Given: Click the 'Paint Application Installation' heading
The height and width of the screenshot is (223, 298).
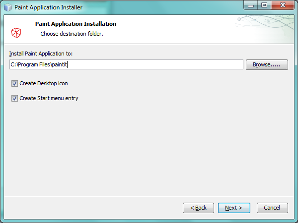Looking at the screenshot, I should tap(75, 24).
